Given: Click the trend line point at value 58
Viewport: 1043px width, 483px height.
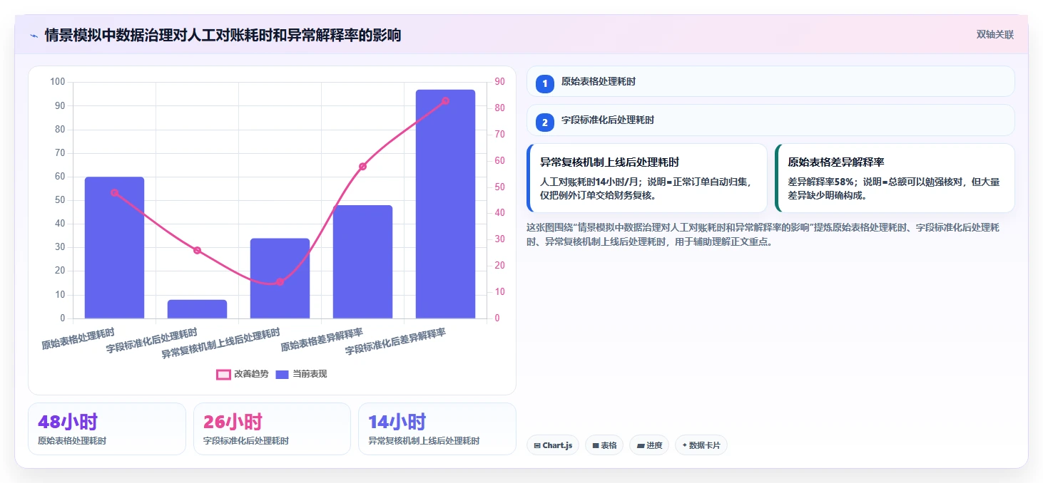Looking at the screenshot, I should pos(362,166).
